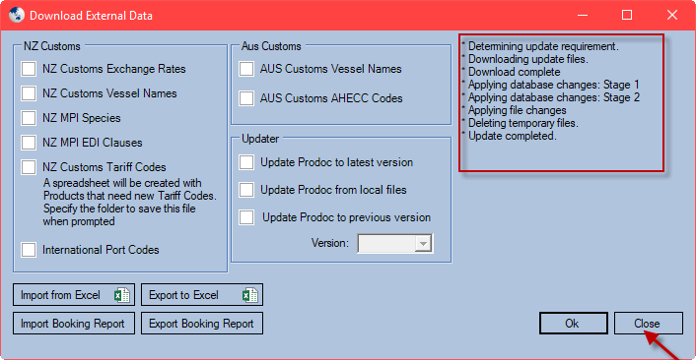Viewport: 696px width, 360px height.
Task: Open the Version dropdown arrow
Action: pyautogui.click(x=423, y=244)
